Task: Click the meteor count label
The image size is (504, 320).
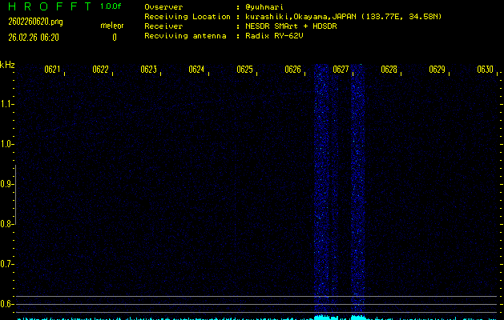Action: point(111,26)
